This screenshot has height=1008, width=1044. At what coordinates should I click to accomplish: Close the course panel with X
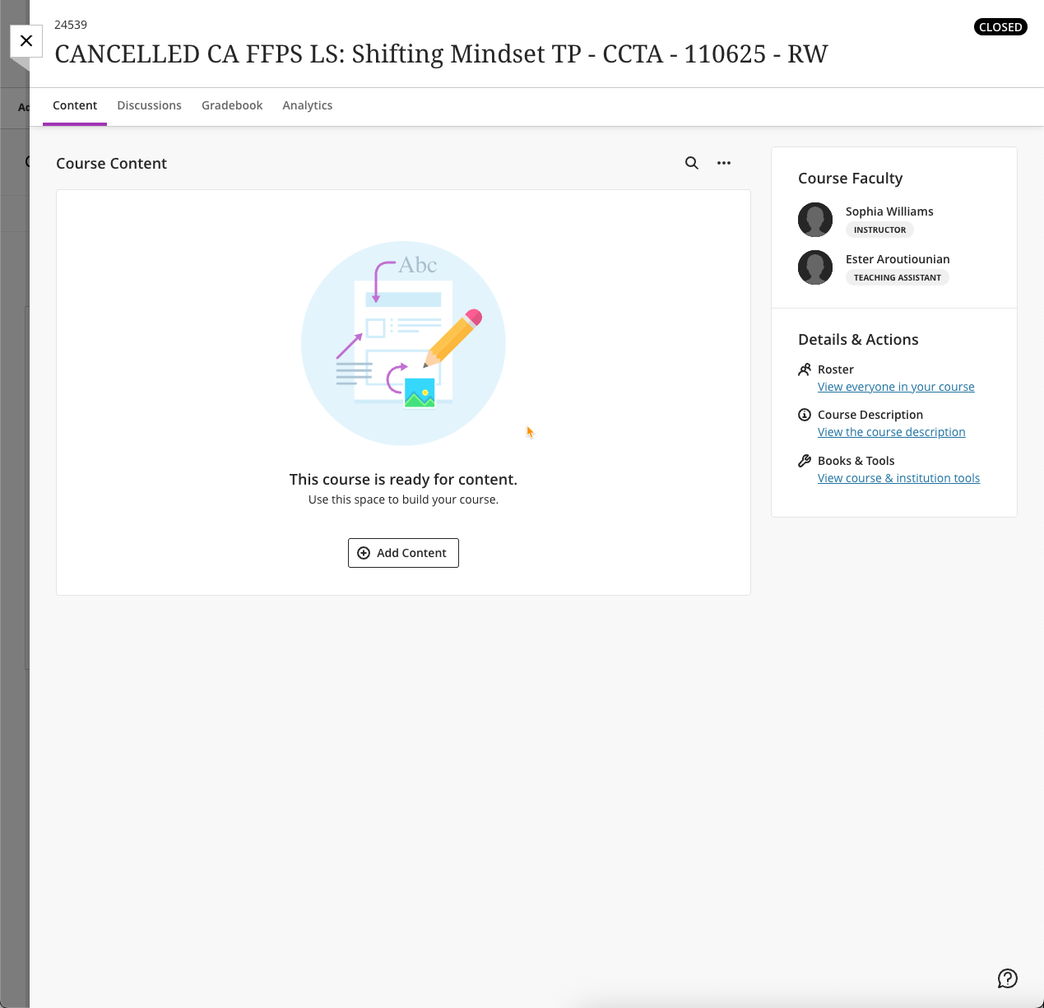tap(26, 41)
